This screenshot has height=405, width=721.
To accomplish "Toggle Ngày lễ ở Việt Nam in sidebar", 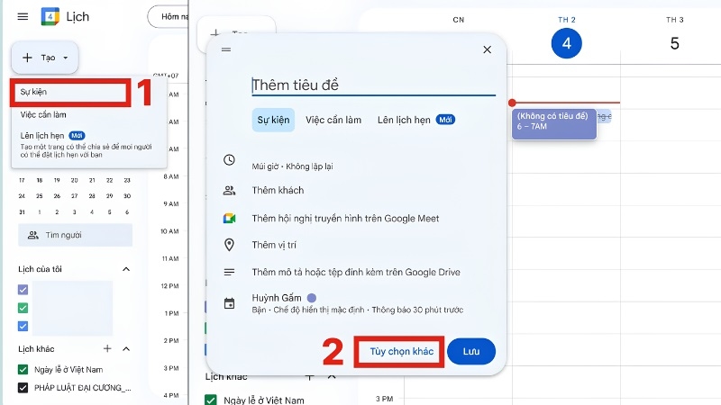I will [x=23, y=369].
